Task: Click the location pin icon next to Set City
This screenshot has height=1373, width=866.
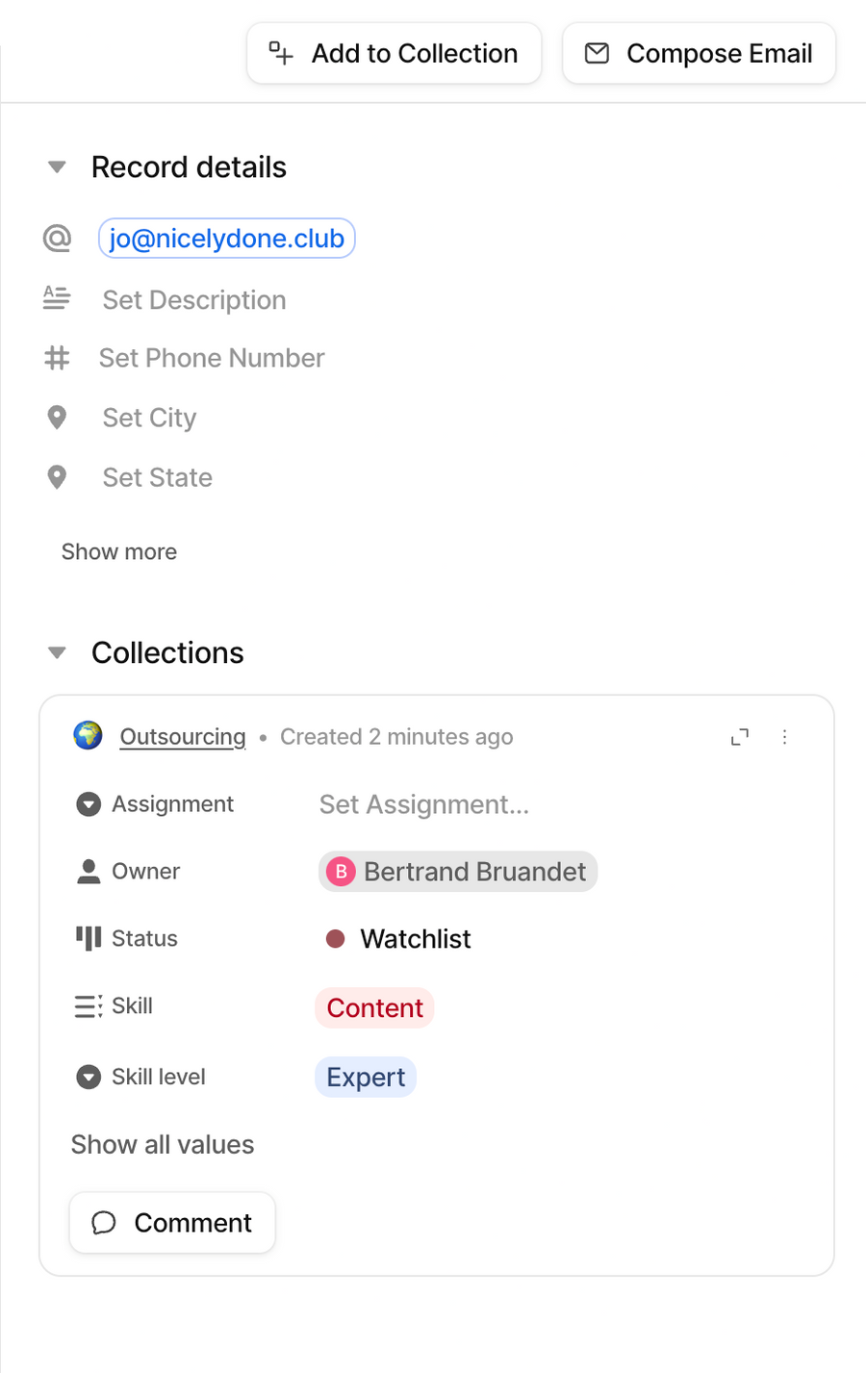Action: coord(58,418)
